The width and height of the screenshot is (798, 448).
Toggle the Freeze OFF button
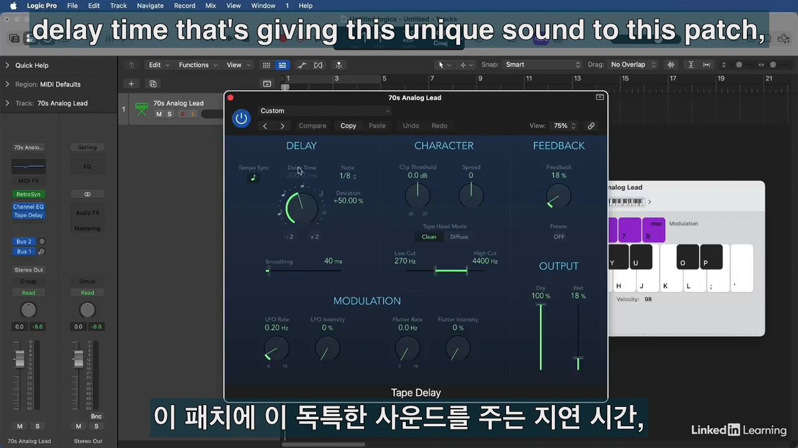(x=559, y=236)
